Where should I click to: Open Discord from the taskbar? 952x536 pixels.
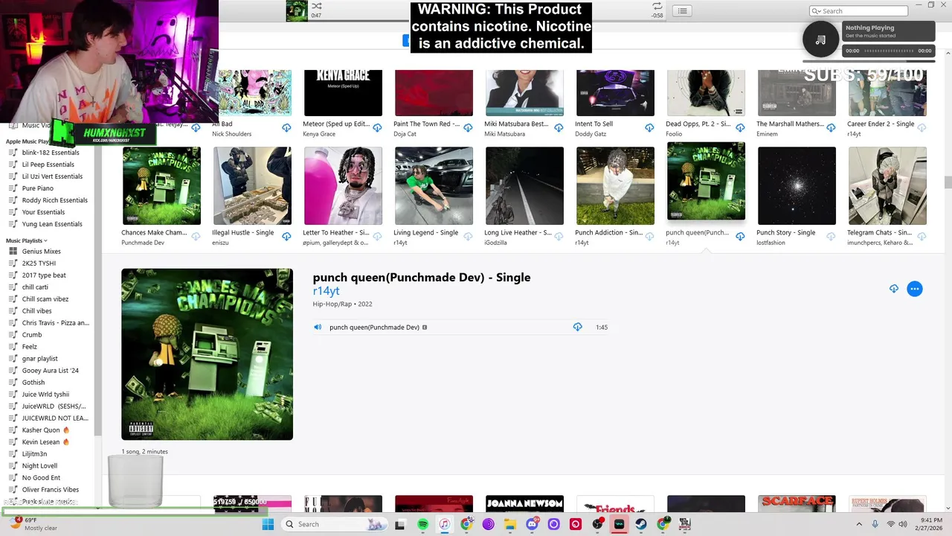pos(532,524)
